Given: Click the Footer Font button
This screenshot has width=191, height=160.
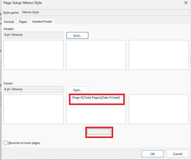Looking at the screenshot, I should (x=77, y=90).
